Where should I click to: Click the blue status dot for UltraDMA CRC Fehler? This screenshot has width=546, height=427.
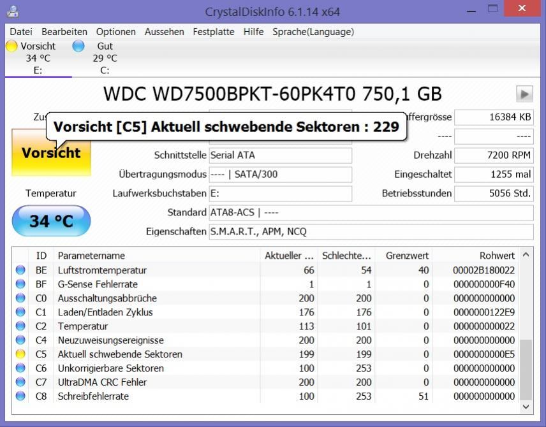(x=20, y=382)
